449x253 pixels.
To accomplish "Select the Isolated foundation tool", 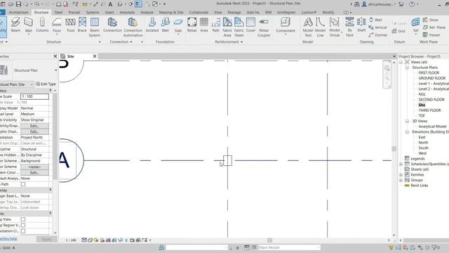I will click(152, 25).
